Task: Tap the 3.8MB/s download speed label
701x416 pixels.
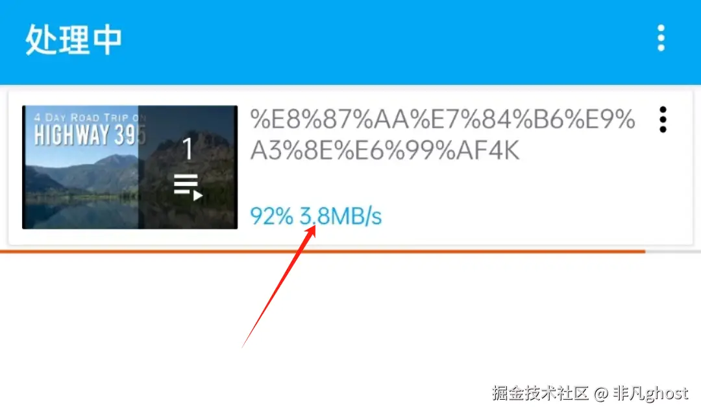Action: click(340, 216)
